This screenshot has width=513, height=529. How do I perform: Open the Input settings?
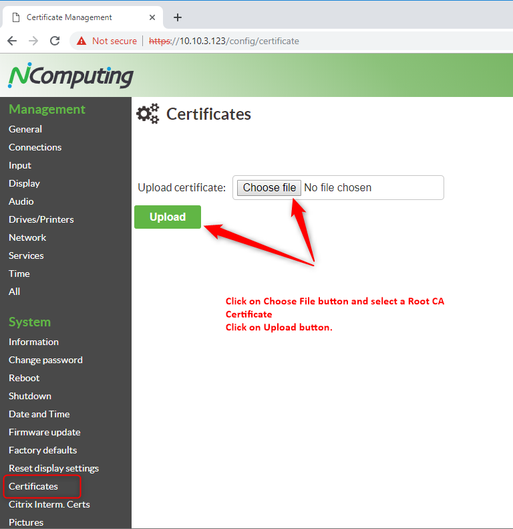(20, 165)
